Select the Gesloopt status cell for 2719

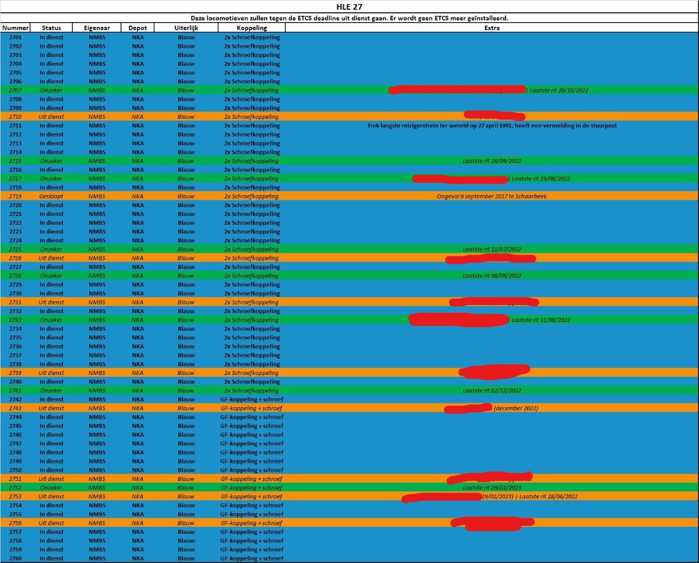(x=51, y=196)
